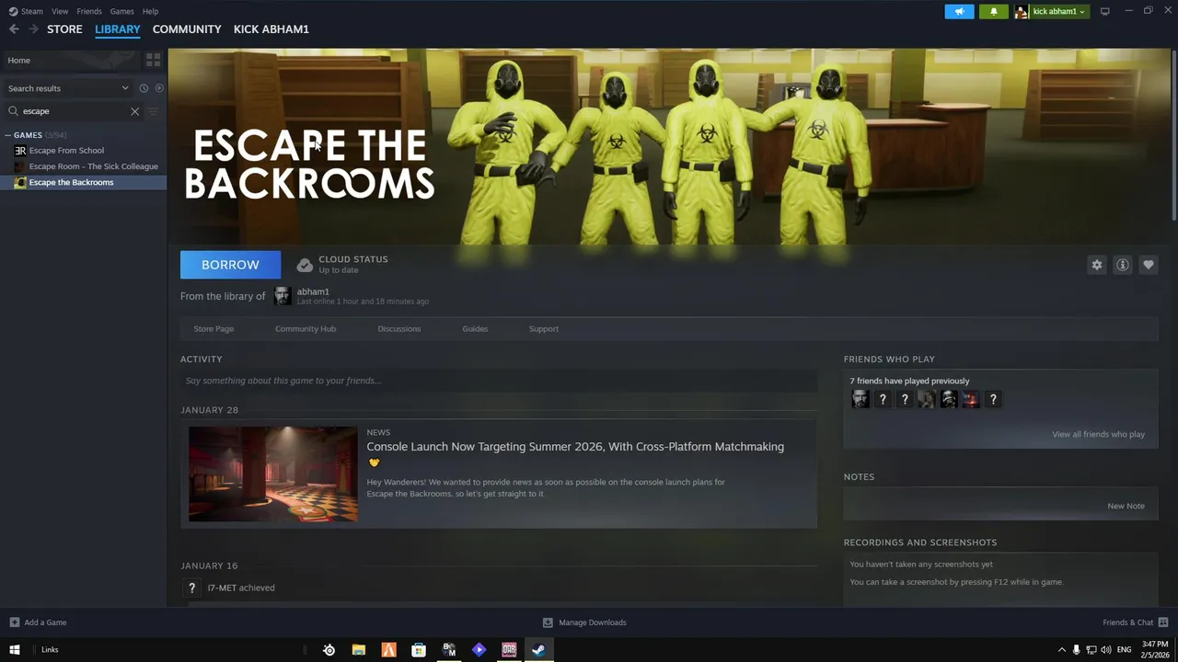Open advanced filter options beside search box
1178x662 pixels.
153,111
